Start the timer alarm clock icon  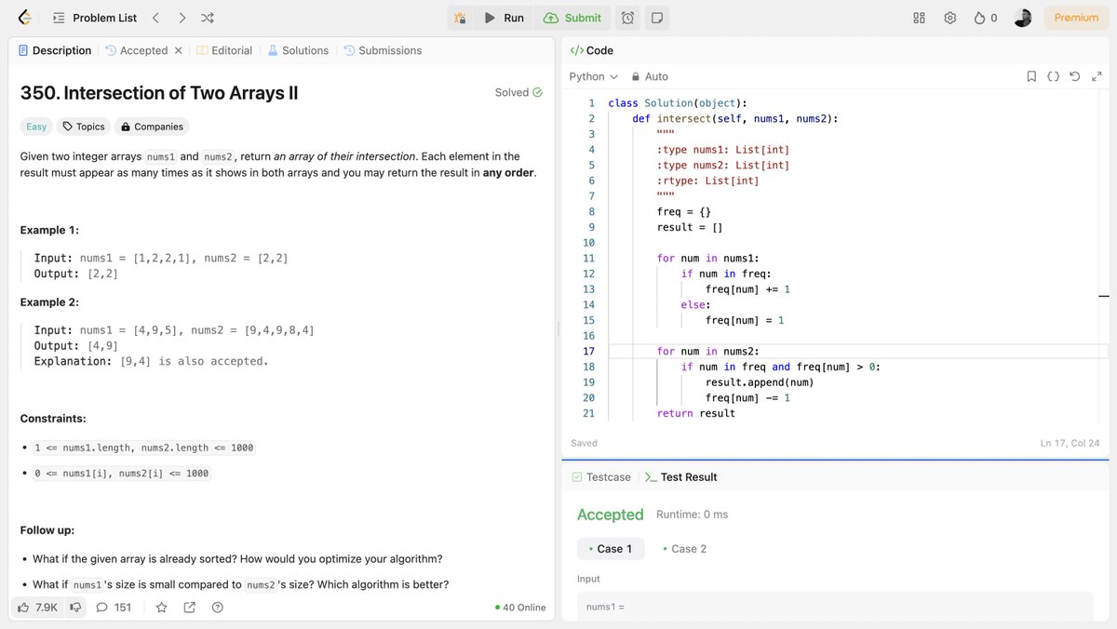628,18
